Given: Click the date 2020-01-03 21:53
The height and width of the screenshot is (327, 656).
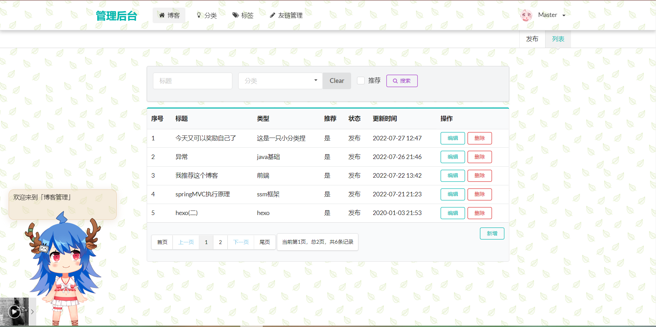Looking at the screenshot, I should 397,213.
